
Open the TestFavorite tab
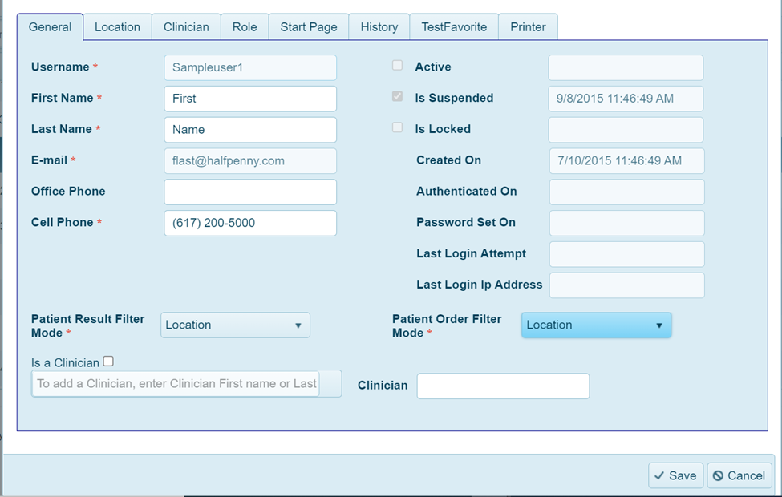[454, 26]
